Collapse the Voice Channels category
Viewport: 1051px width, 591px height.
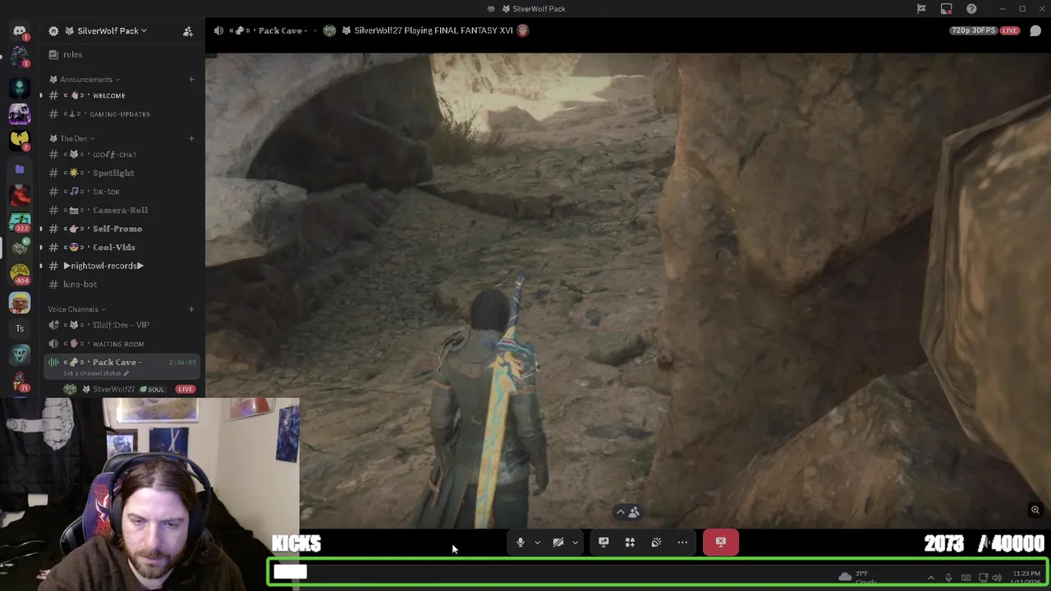tap(77, 309)
